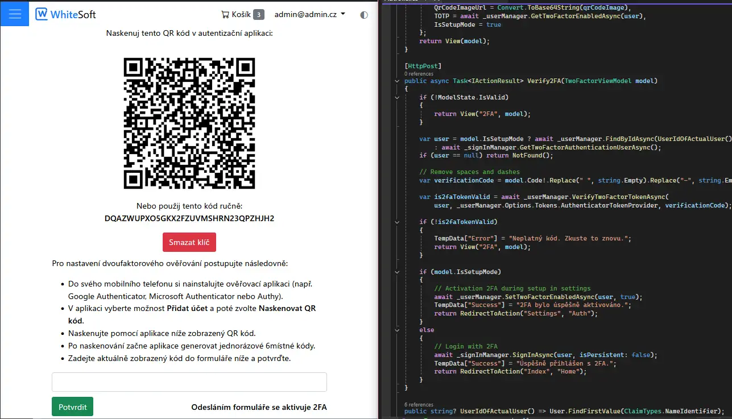Collapse the 'if (!is2faTokenValid)' block
Viewport: 732px width, 419px height.
pos(398,222)
